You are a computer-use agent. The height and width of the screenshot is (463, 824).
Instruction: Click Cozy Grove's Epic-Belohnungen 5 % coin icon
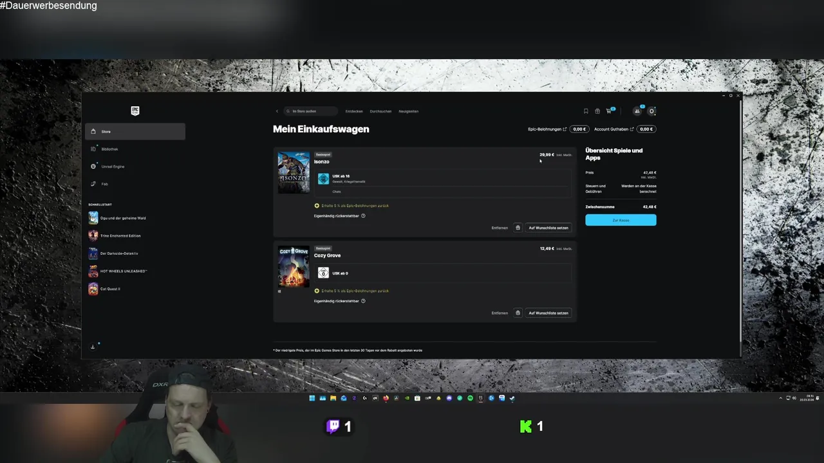[317, 291]
